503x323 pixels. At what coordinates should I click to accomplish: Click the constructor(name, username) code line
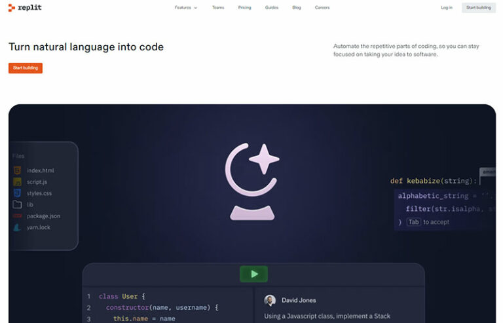pyautogui.click(x=162, y=308)
